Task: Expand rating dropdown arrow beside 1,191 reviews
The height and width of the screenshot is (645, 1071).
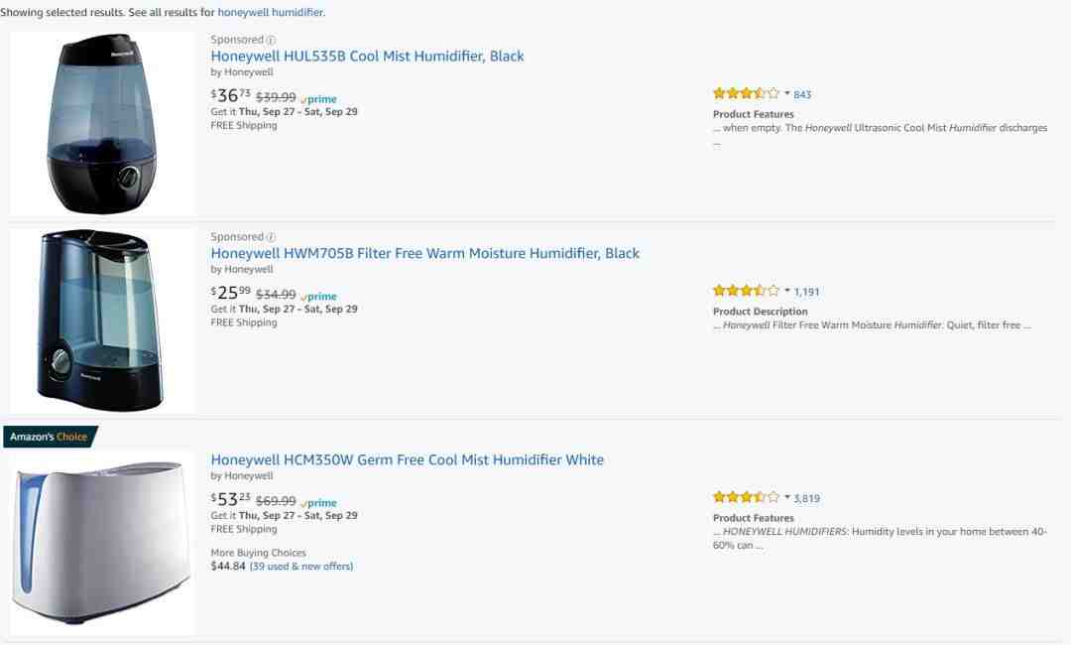Action: [x=786, y=291]
